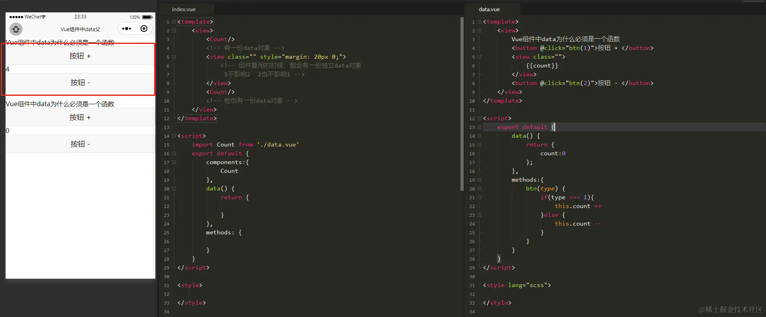
Task: Fold the return block at line 15 in data.vue
Action: point(480,145)
